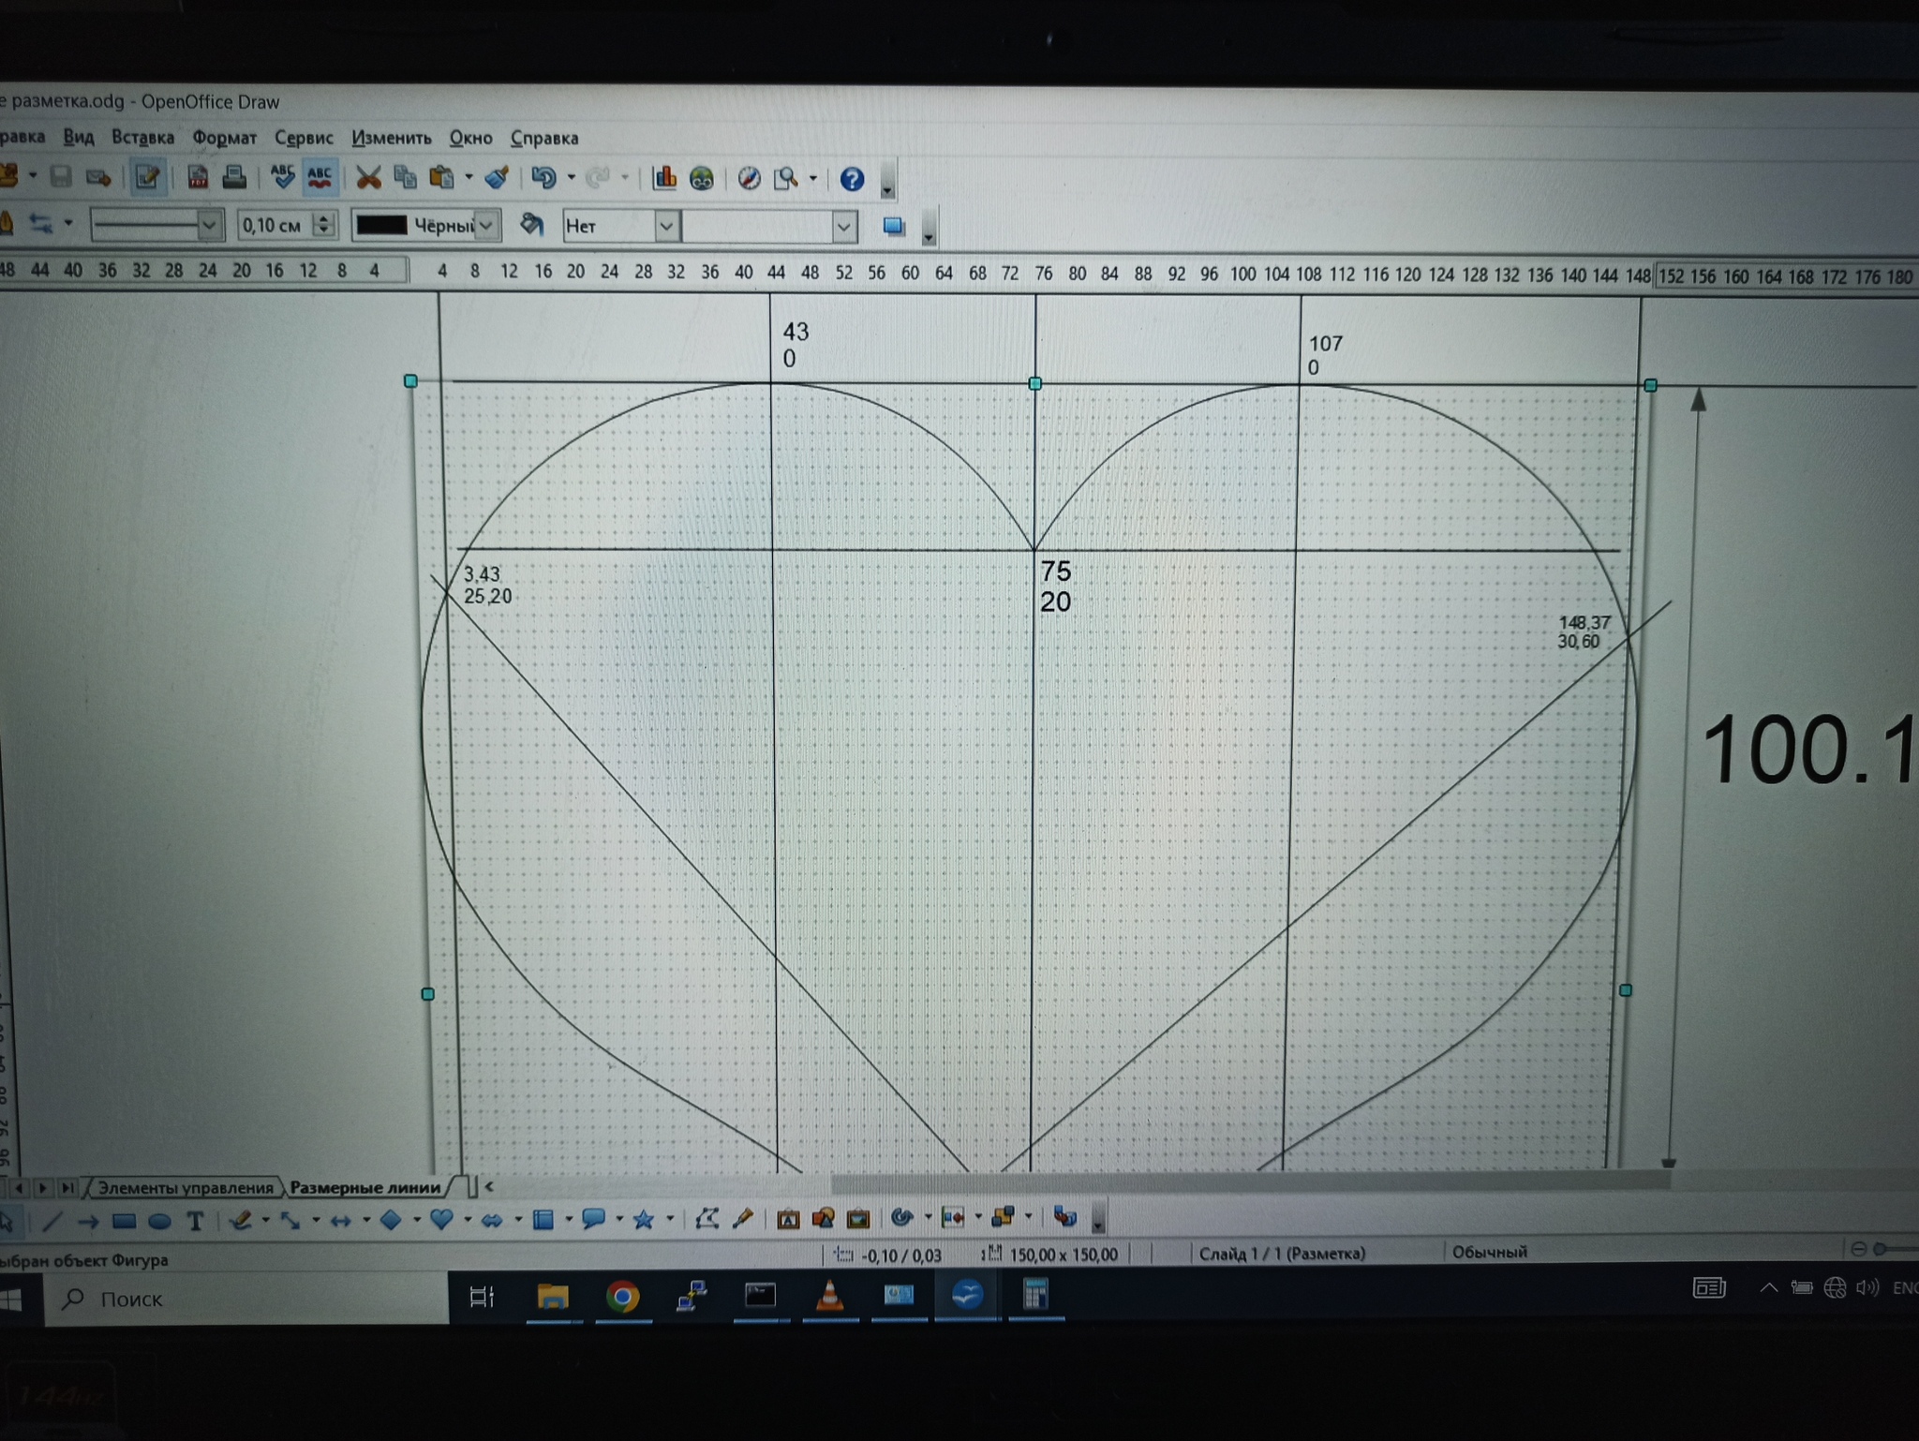Image resolution: width=1919 pixels, height=1441 pixels.
Task: Open the Symbol Shapes dropdown arrow
Action: pyautogui.click(x=468, y=1219)
